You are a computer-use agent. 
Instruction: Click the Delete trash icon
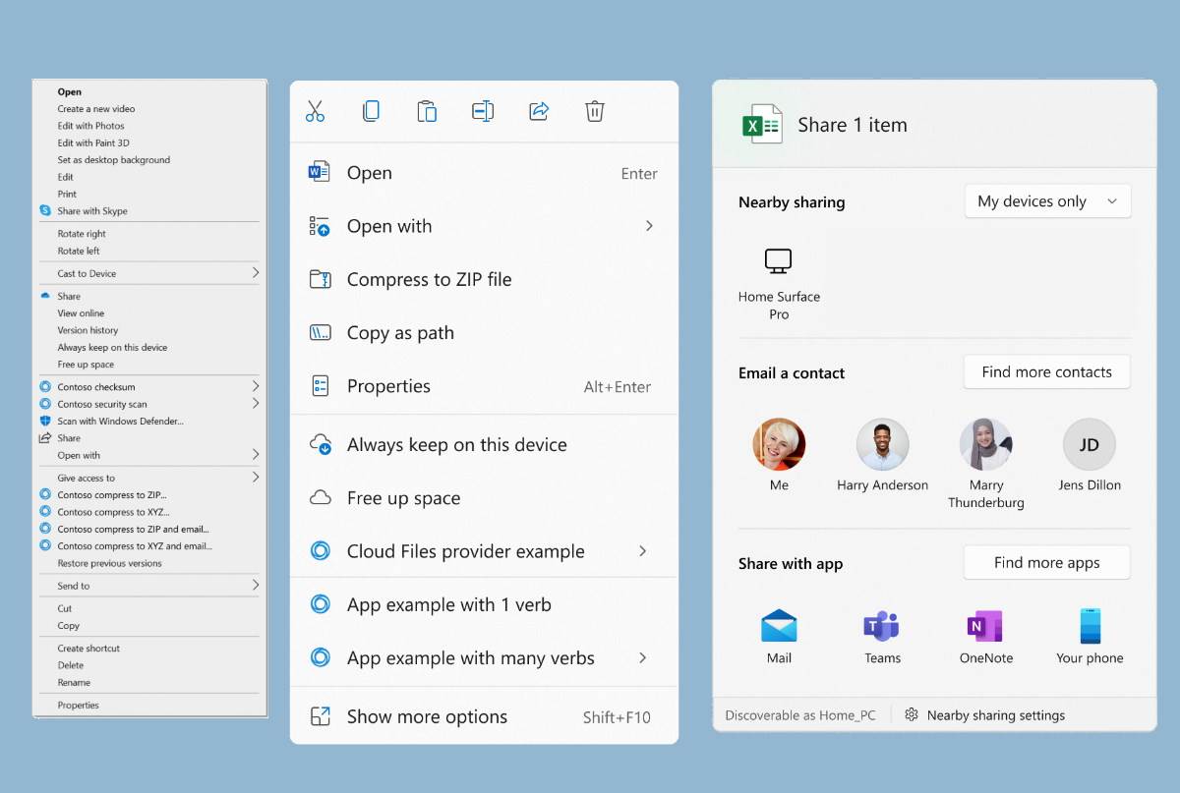click(594, 111)
